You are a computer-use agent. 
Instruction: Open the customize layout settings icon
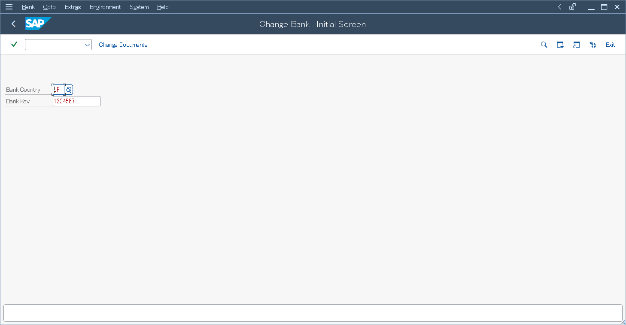(593, 45)
